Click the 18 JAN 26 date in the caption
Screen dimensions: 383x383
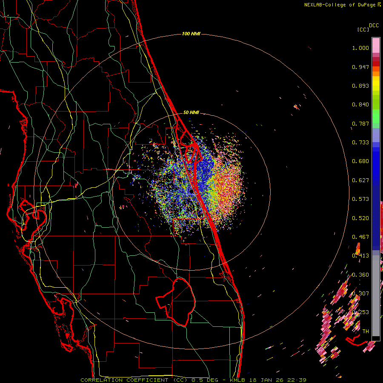[266, 380]
